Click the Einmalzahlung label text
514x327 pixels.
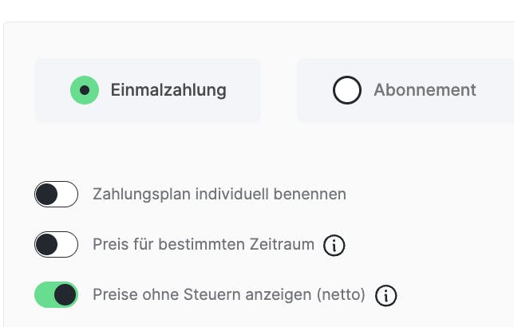click(x=168, y=90)
